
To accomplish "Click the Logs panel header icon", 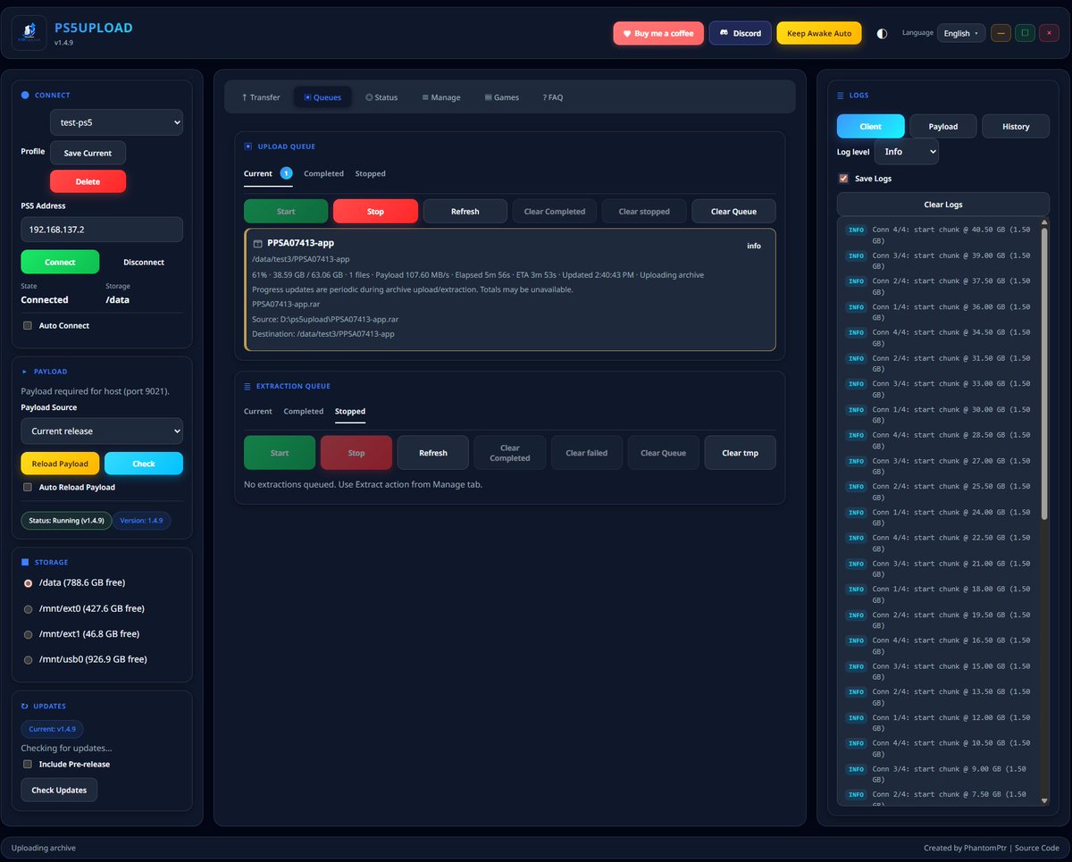I will coord(841,95).
